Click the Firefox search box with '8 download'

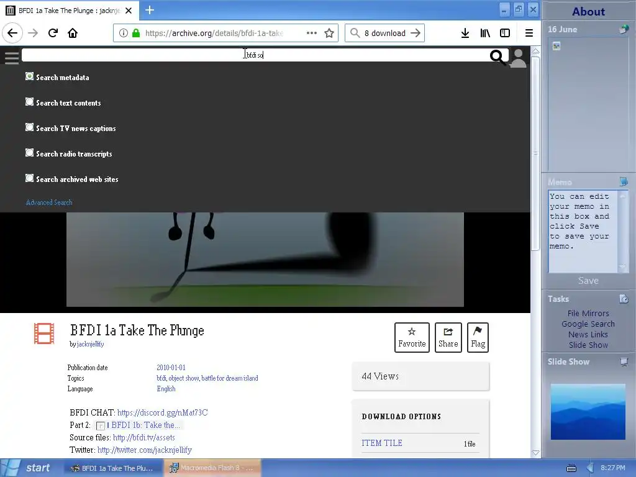click(x=384, y=33)
